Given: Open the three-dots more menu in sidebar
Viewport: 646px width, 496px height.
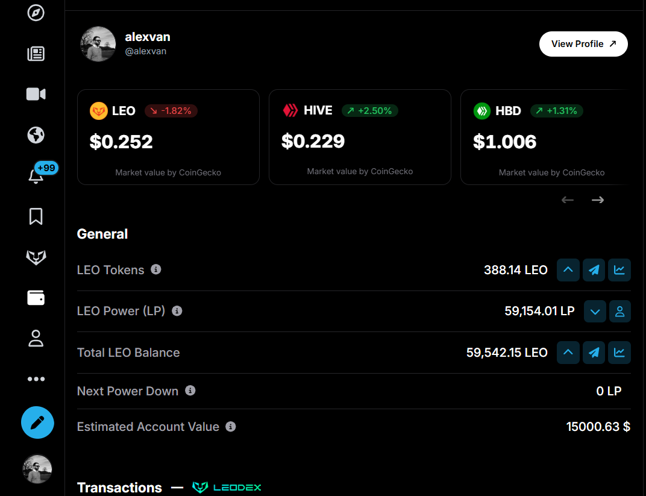Looking at the screenshot, I should tap(36, 378).
